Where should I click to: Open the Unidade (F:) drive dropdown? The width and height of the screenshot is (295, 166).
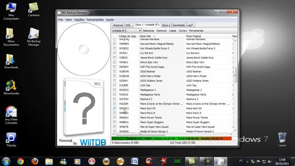click(126, 30)
